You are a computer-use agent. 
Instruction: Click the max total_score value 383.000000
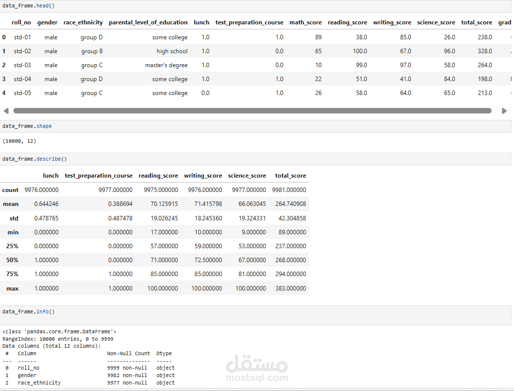tap(290, 288)
